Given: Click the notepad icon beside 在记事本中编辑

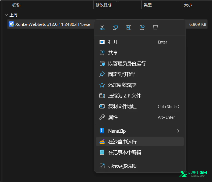Looking at the screenshot, I should click(x=102, y=152).
